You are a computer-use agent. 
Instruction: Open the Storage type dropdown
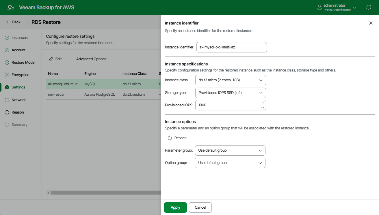tap(231, 93)
